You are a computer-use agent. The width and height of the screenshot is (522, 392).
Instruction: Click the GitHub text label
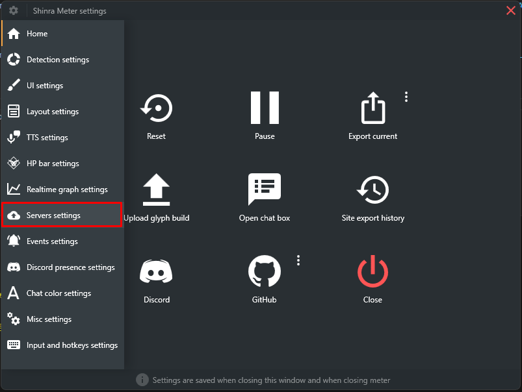[x=265, y=300]
